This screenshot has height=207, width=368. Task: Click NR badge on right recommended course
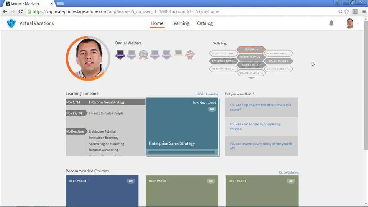point(291,181)
